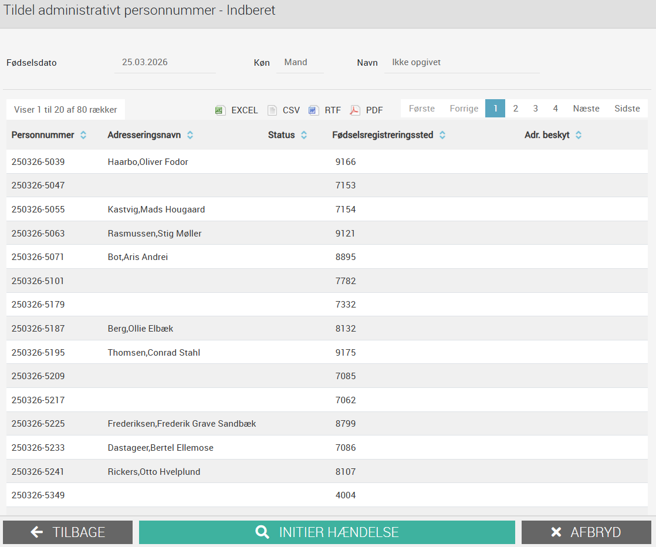Select row 250326-5047
The image size is (656, 547).
click(327, 185)
